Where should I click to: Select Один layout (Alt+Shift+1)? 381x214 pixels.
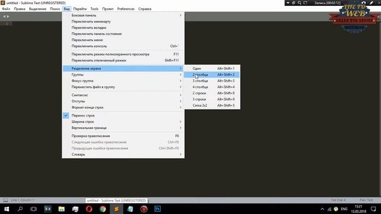click(x=212, y=68)
